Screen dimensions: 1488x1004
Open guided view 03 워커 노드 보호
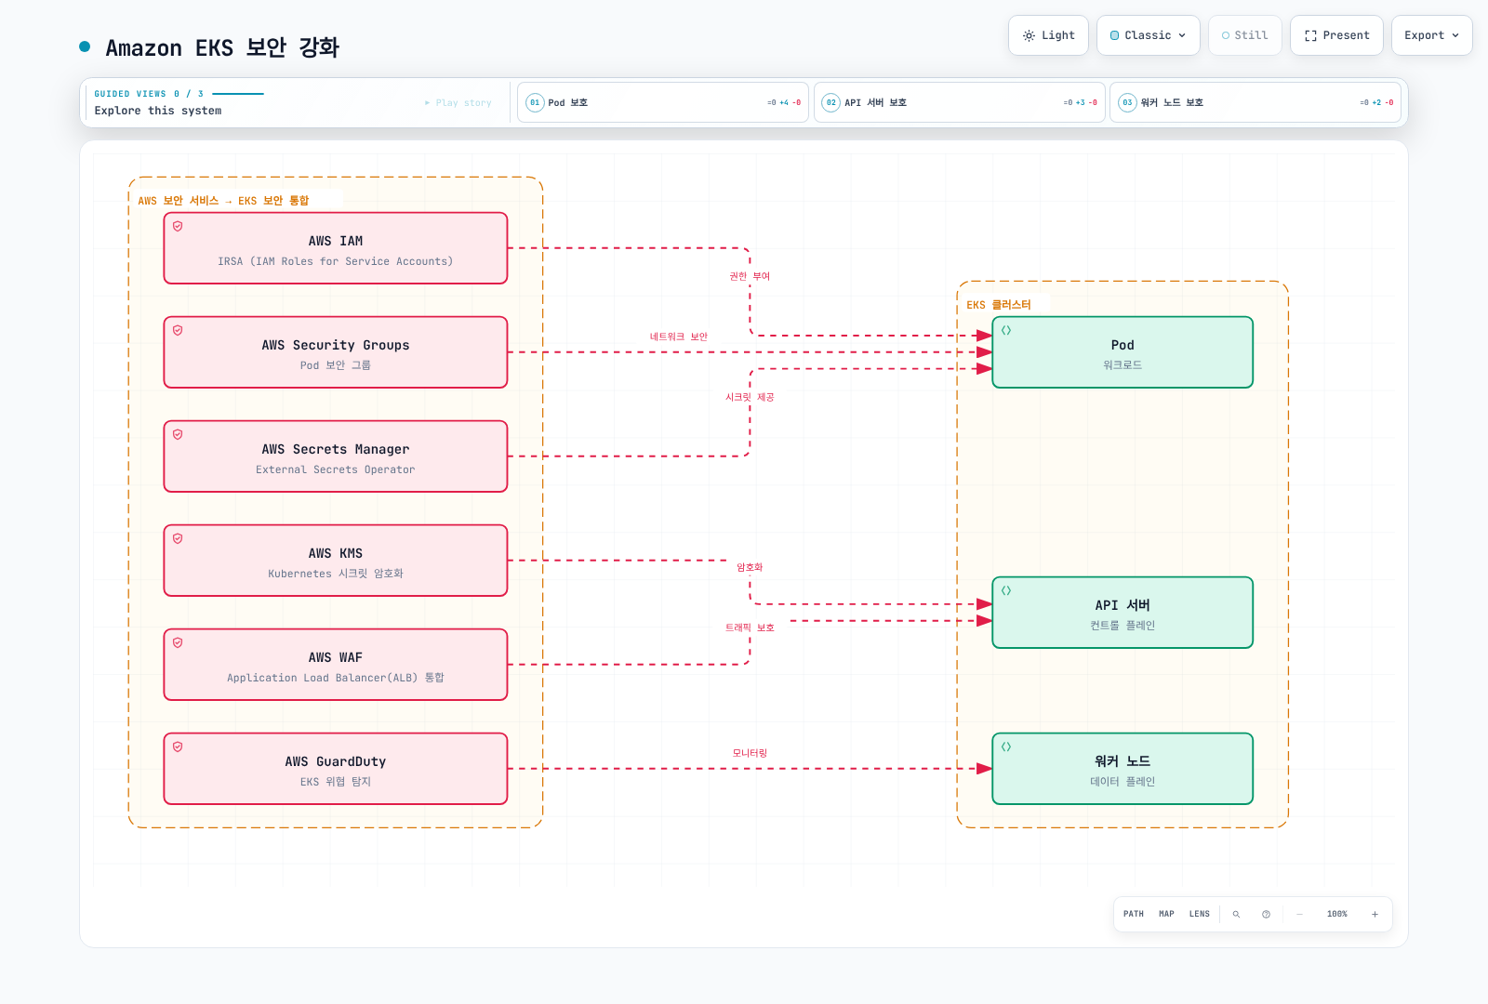(1255, 102)
